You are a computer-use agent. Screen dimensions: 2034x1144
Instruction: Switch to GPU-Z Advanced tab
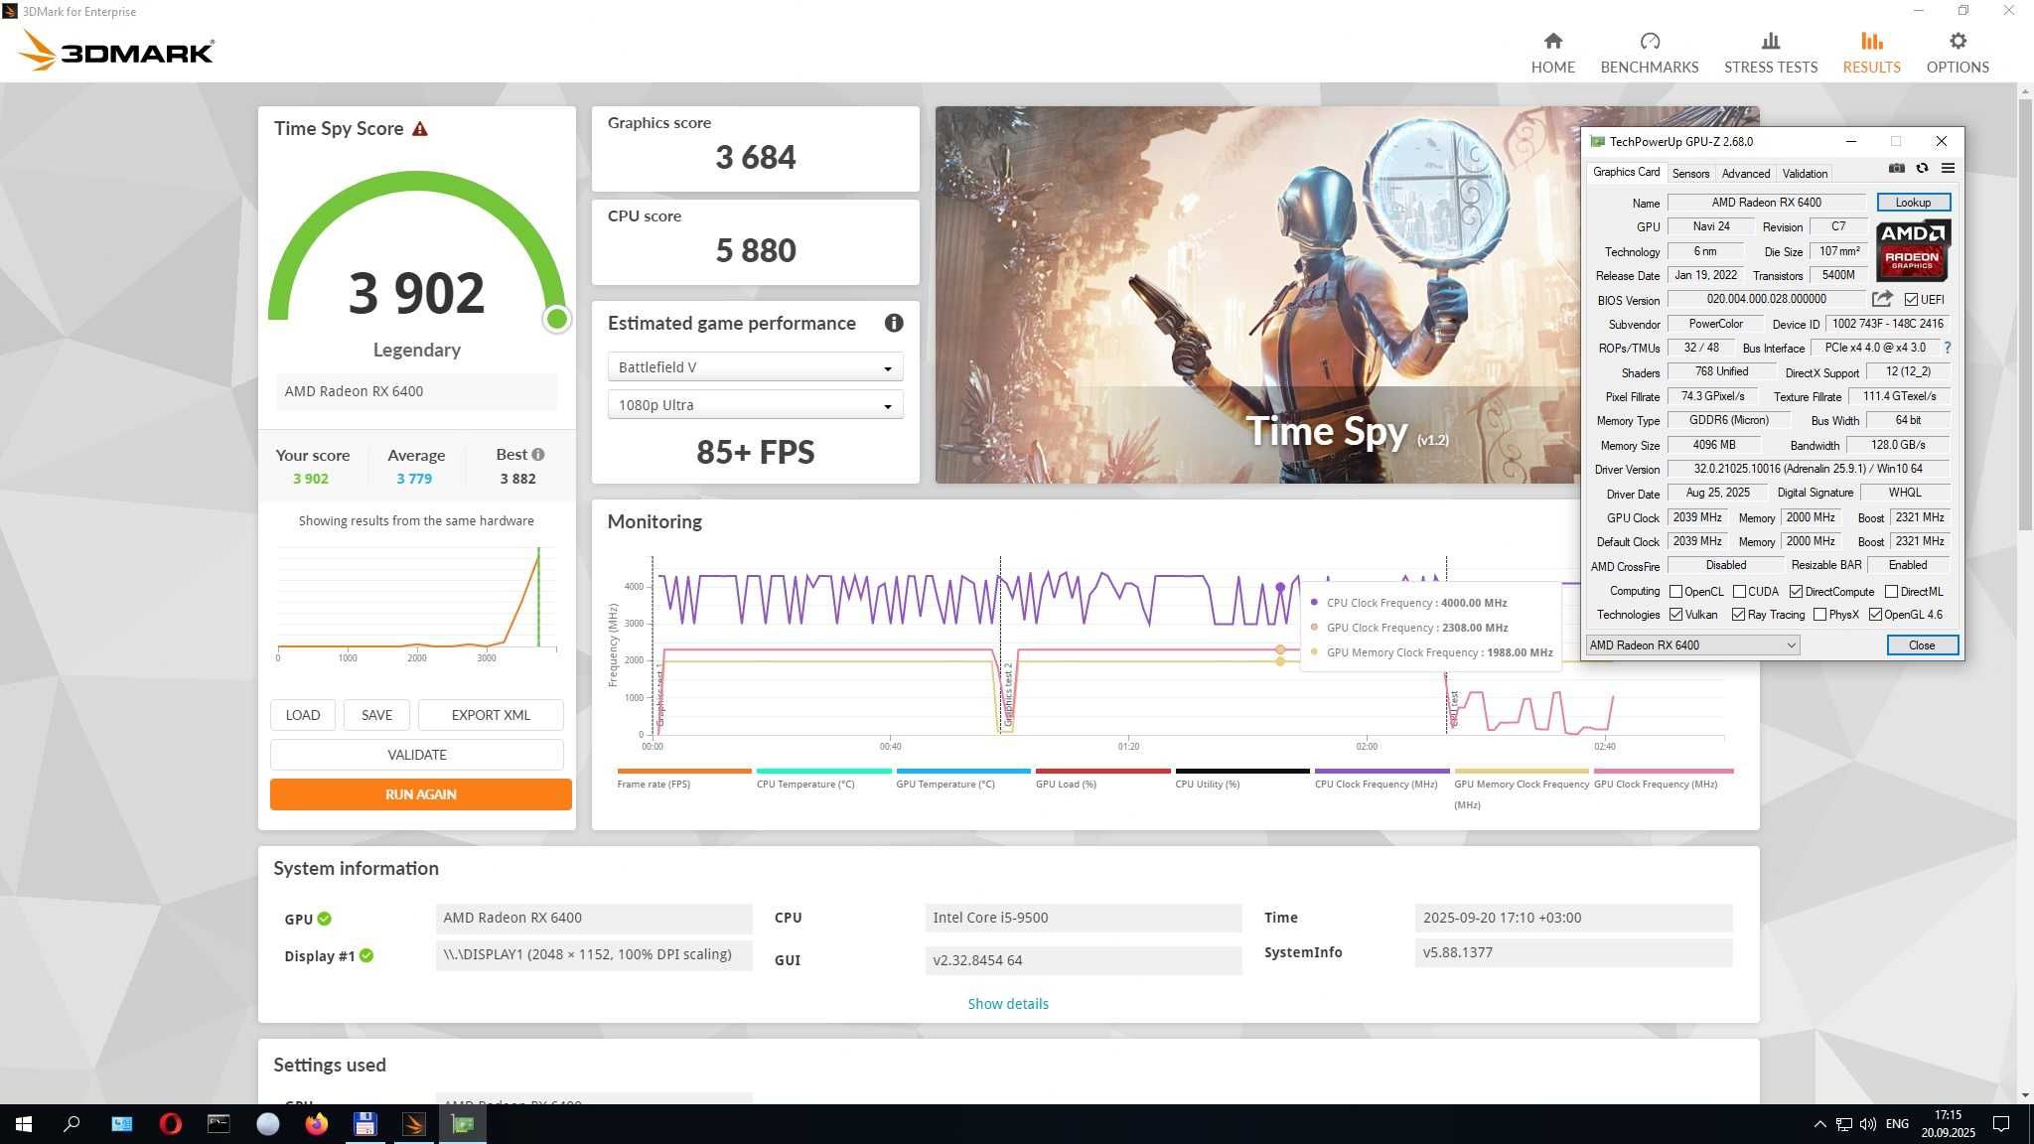[1745, 174]
